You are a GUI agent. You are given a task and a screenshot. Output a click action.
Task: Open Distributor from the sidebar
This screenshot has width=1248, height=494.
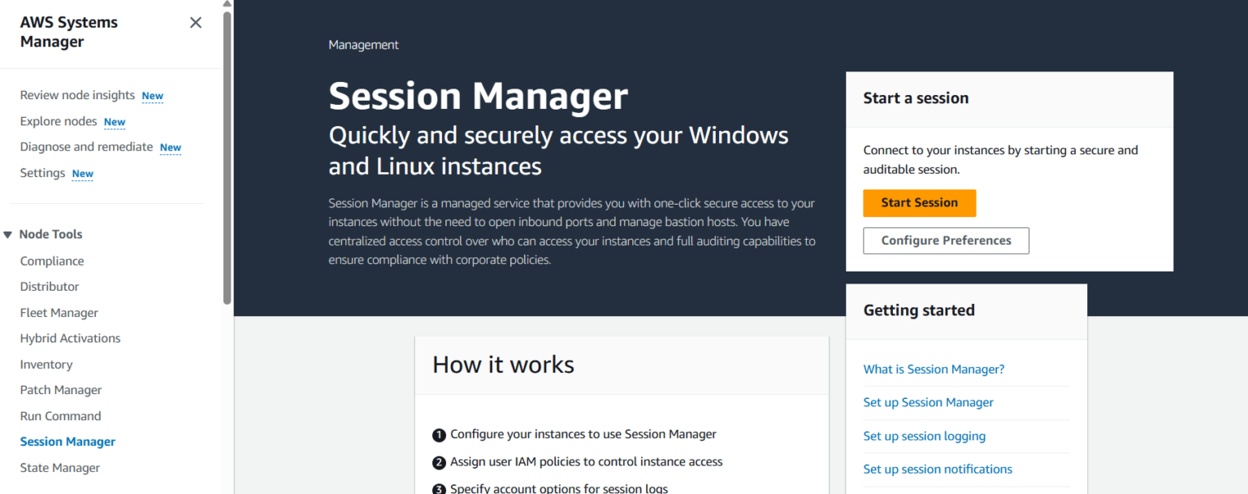50,286
